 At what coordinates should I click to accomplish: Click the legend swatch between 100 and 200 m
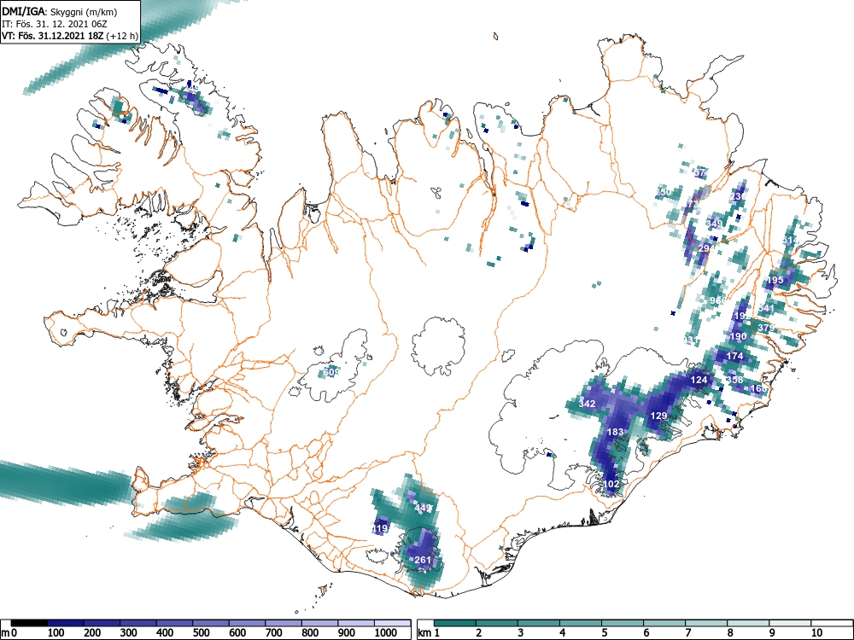point(66,623)
